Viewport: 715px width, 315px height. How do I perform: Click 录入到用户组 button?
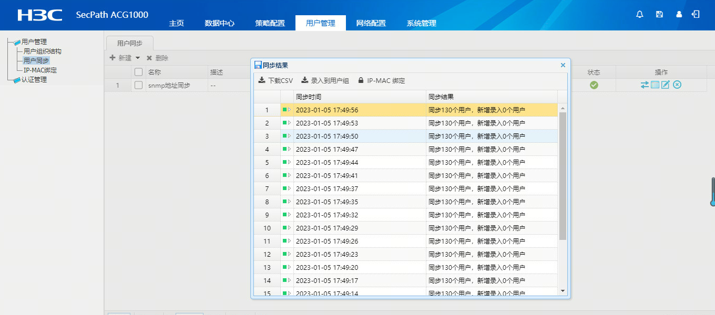[325, 80]
